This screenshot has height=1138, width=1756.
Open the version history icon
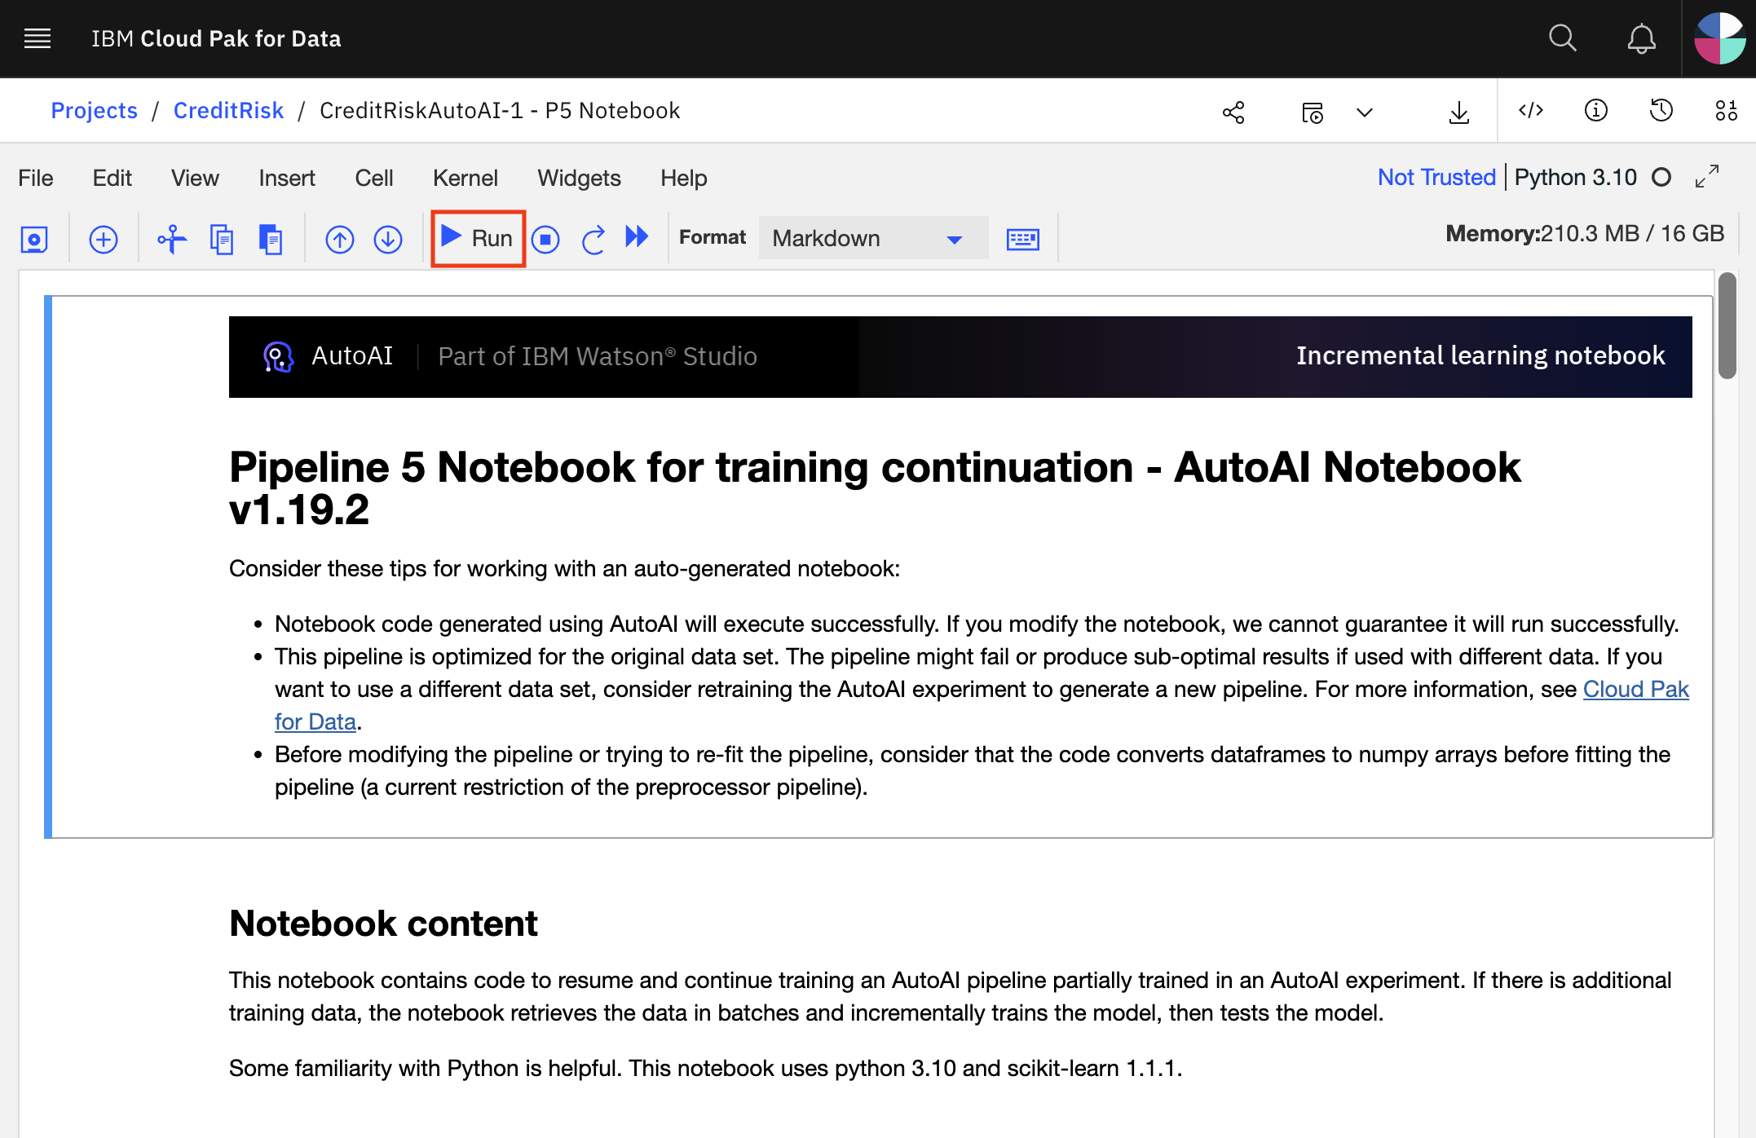click(1661, 110)
